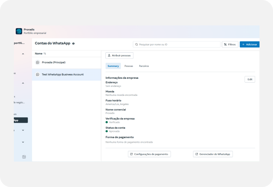Toggle the sidebar collapse panel icon
The width and height of the screenshot is (273, 187).
pos(24,157)
